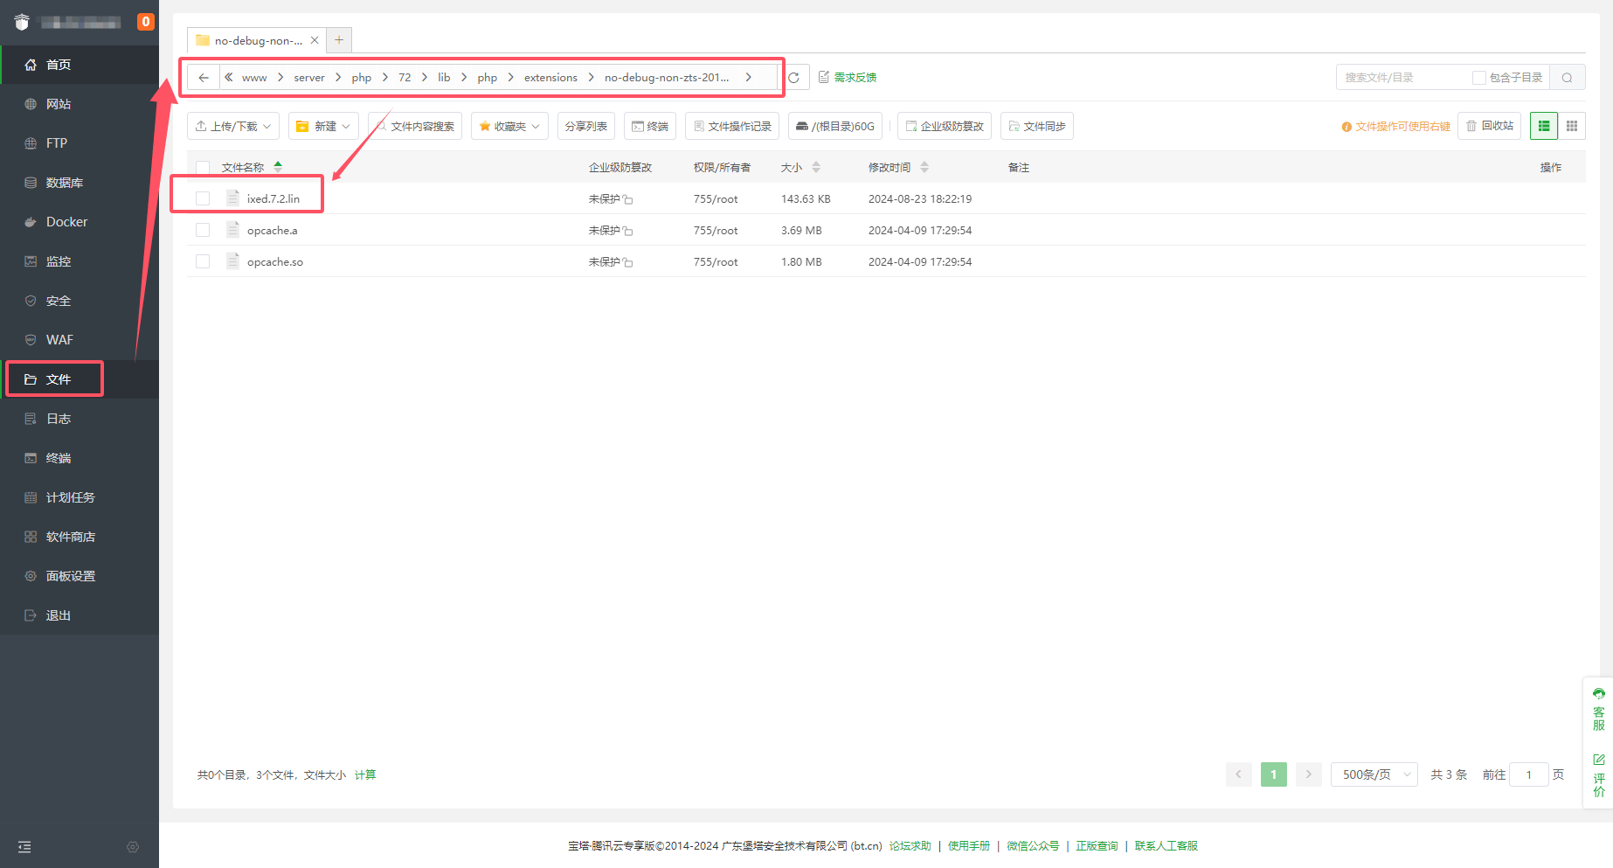Switch to list view layout
The image size is (1613, 868).
tap(1544, 126)
